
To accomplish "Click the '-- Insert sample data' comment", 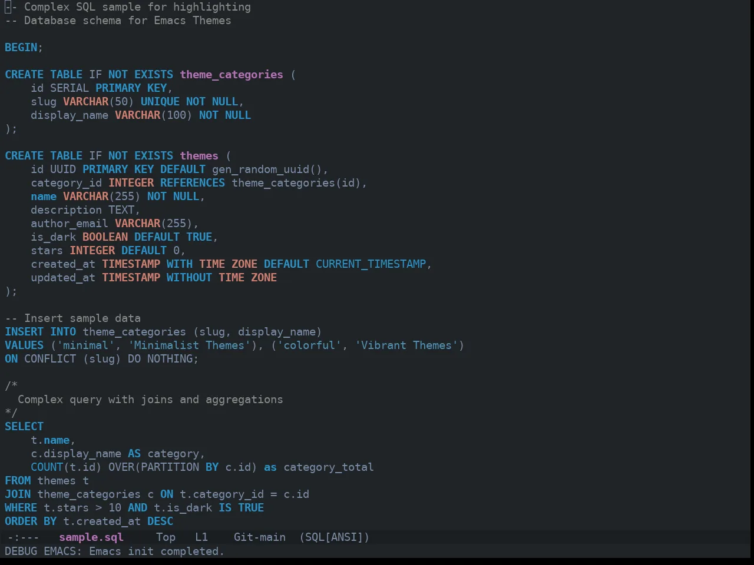I will coord(72,318).
